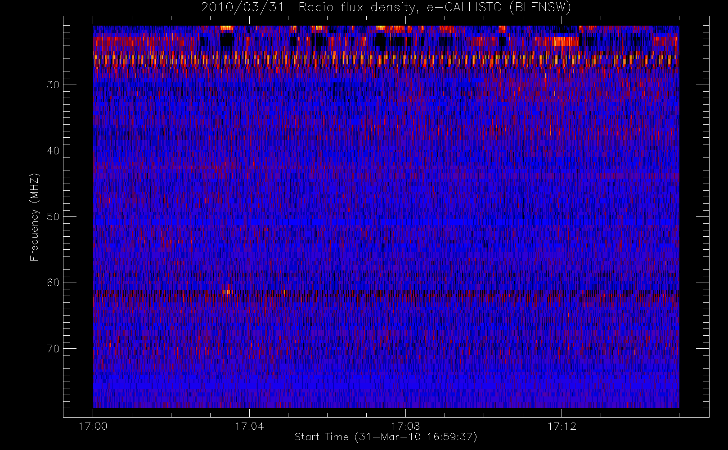Click the 17:00 time tick label
Screen dimensions: 728x450
[x=93, y=426]
